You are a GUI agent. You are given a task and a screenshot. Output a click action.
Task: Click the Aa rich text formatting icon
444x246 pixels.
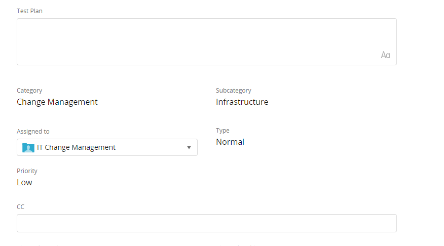tap(385, 55)
